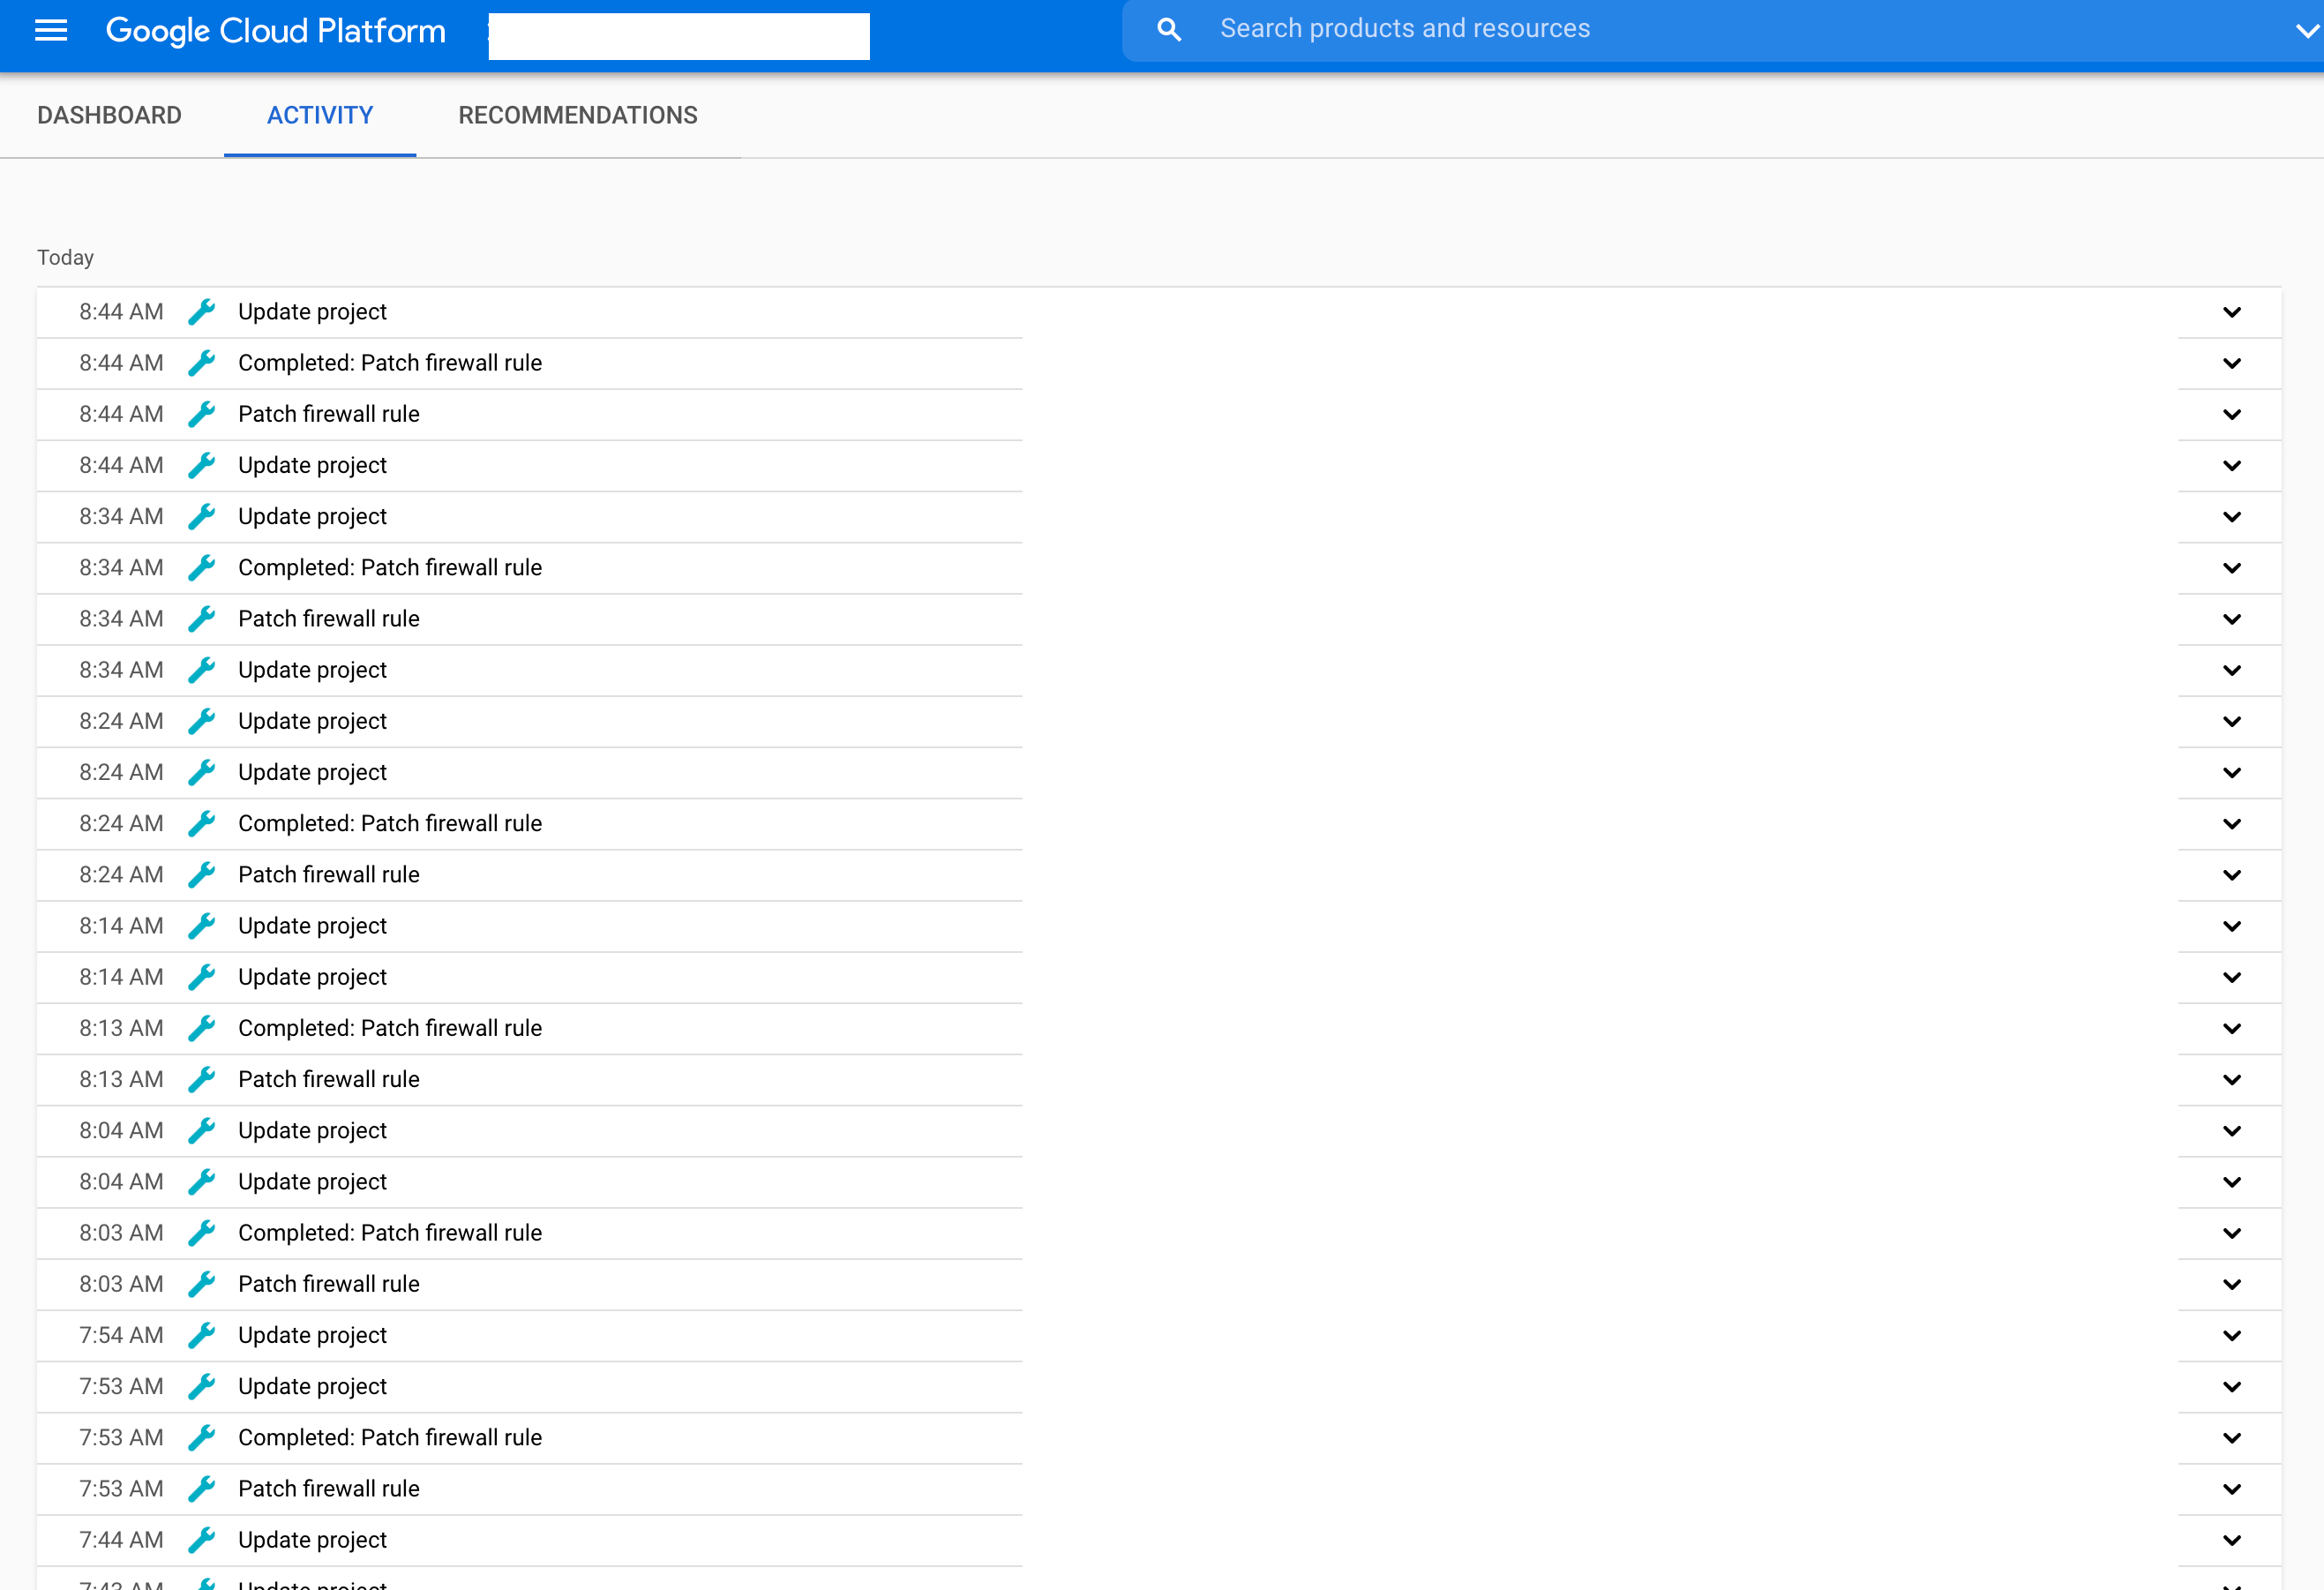Click the Google Cloud Platform logo

click(x=276, y=31)
